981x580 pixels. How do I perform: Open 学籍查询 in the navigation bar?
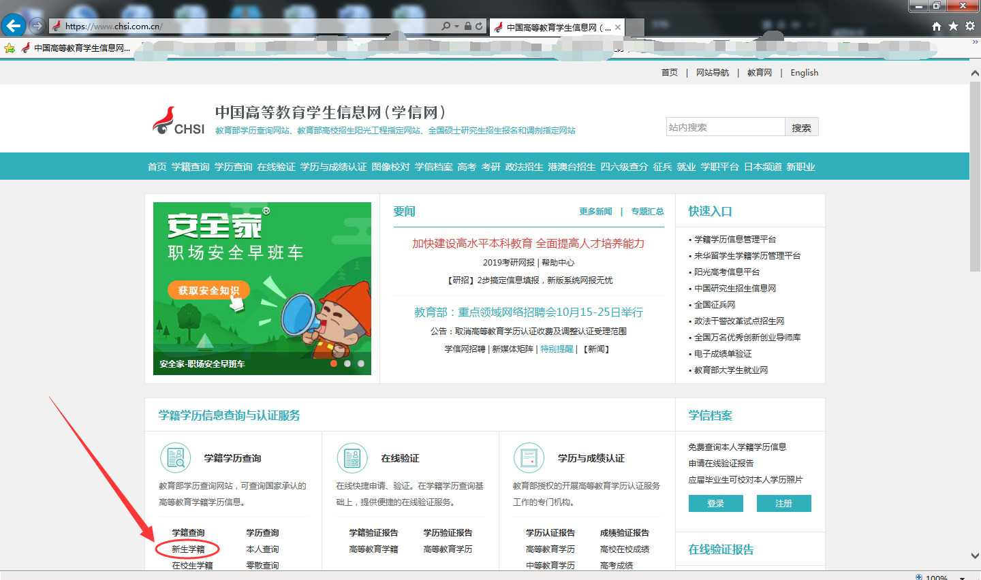(x=190, y=167)
